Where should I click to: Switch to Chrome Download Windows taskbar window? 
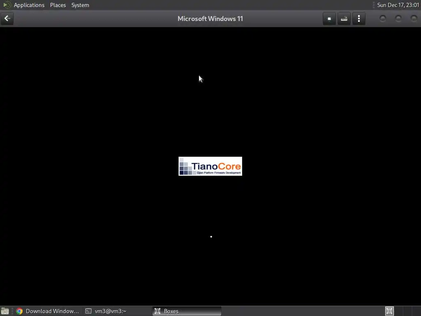(x=48, y=311)
